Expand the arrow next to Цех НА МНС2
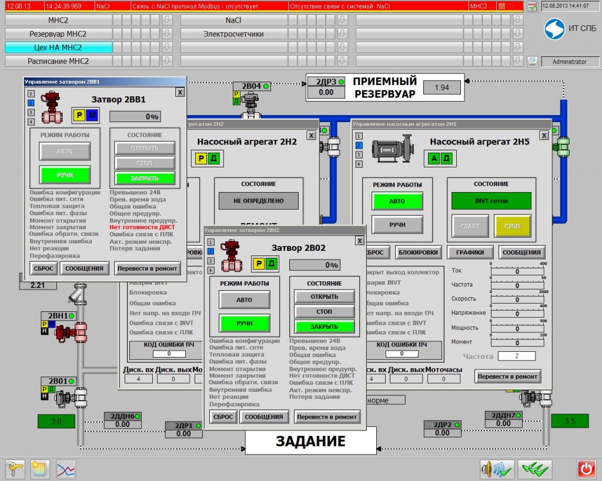 (x=167, y=47)
